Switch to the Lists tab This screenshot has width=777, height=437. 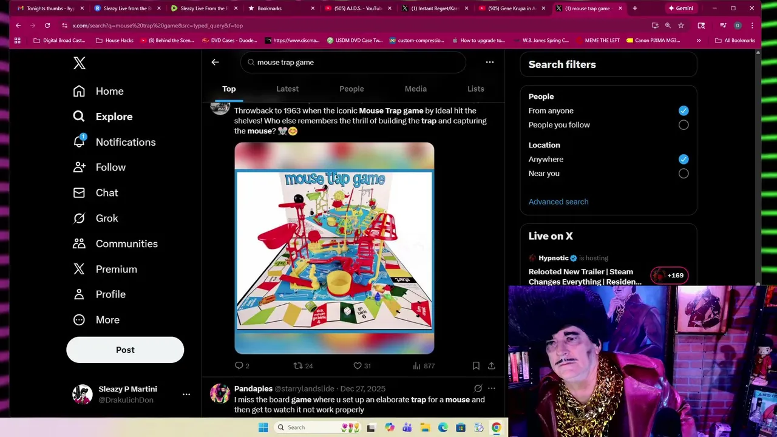tap(476, 89)
